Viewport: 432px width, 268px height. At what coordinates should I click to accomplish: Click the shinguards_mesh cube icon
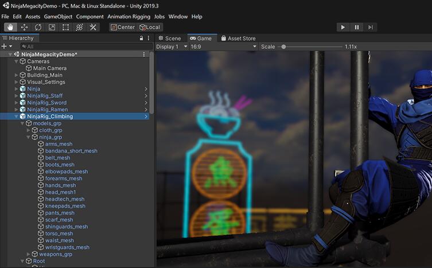tap(41, 227)
